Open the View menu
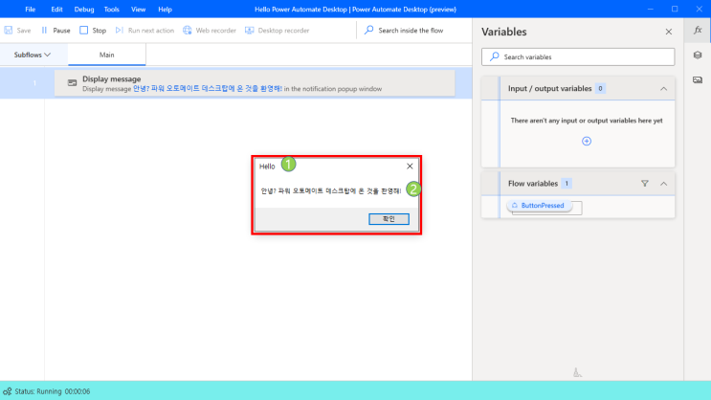Image resolution: width=711 pixels, height=400 pixels. point(139,9)
